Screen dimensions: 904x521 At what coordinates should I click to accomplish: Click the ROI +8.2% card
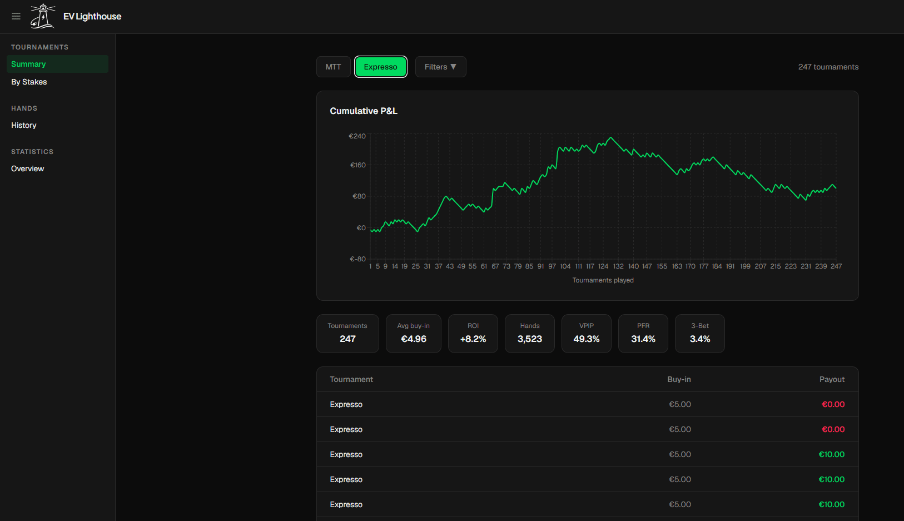473,334
